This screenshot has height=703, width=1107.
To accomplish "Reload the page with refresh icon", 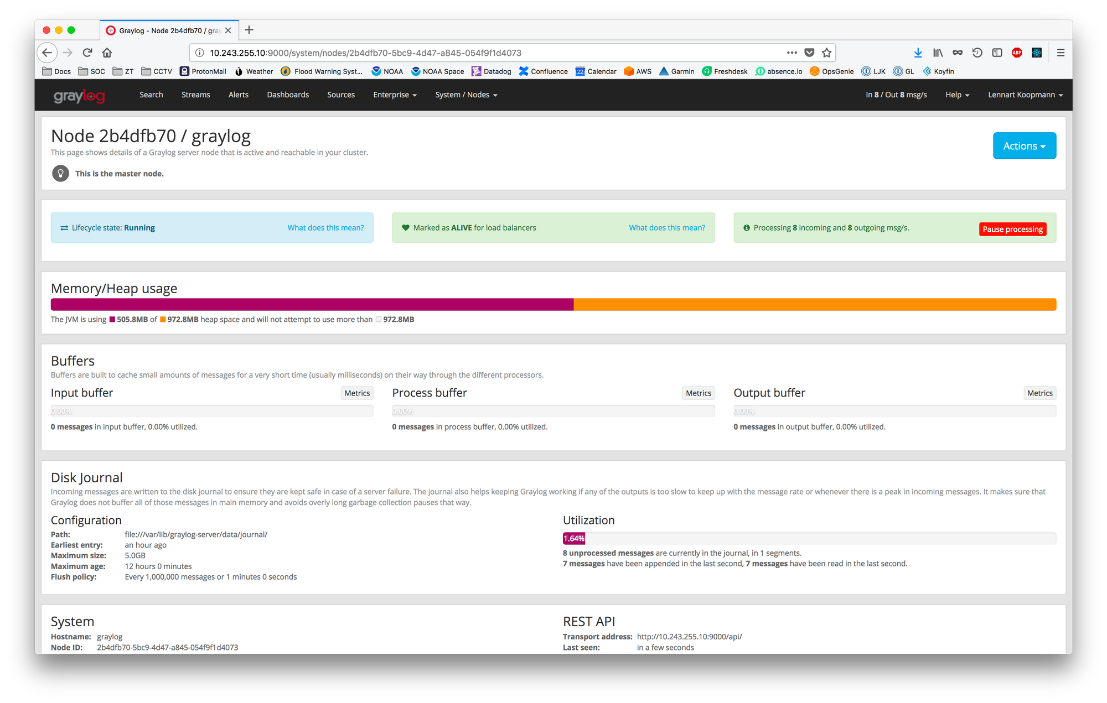I will pos(87,53).
